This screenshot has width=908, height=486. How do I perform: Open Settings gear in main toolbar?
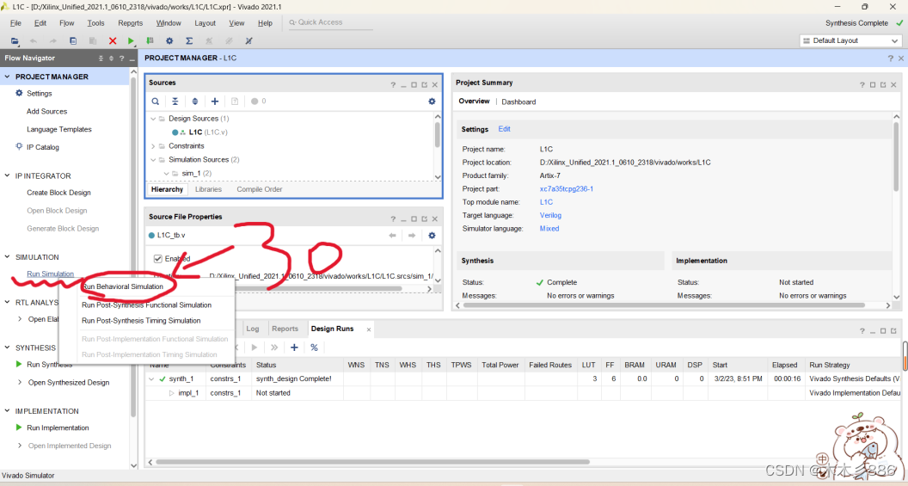[169, 41]
